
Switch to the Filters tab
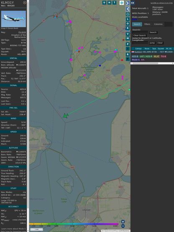[147, 24]
